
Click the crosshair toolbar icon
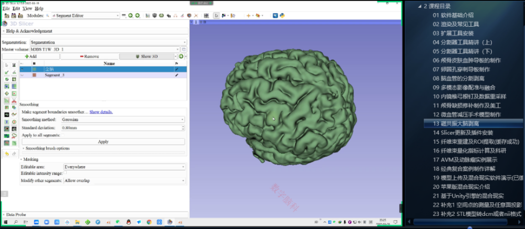tap(249, 16)
